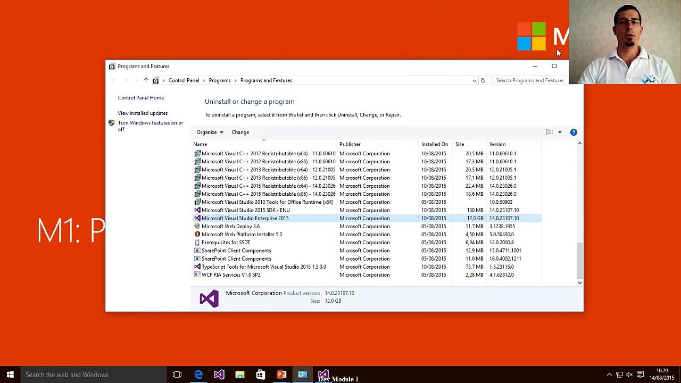Open the Windows Start button
Image resolution: width=681 pixels, height=383 pixels.
(10, 374)
